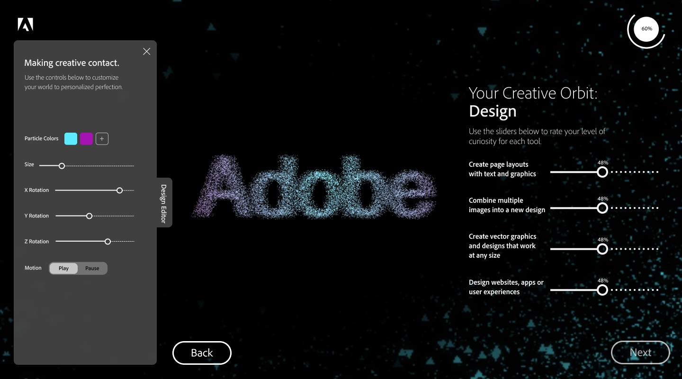Add a new particle color

pos(102,139)
